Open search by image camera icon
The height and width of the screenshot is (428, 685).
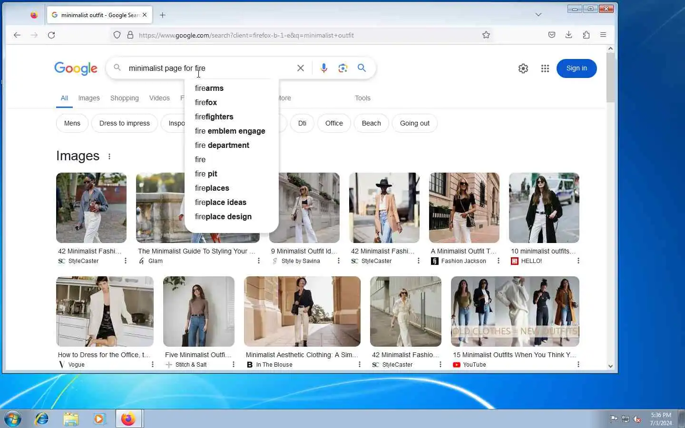343,68
